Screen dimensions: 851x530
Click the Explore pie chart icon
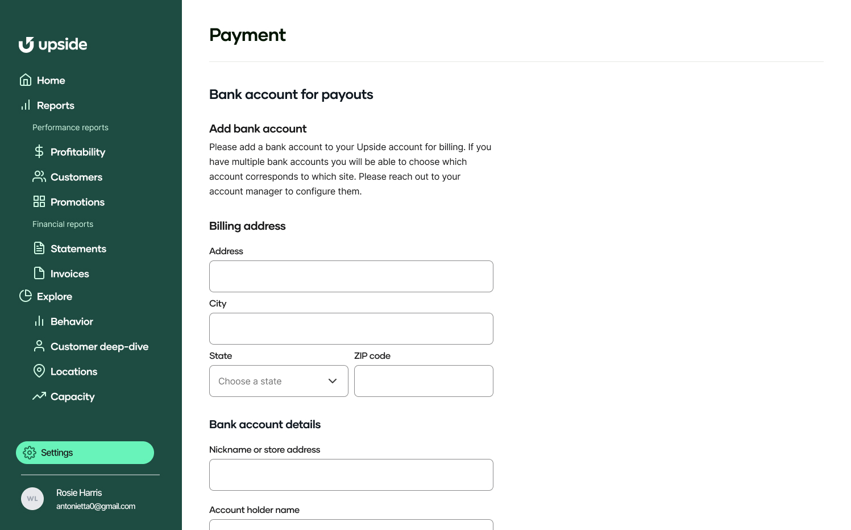(26, 296)
